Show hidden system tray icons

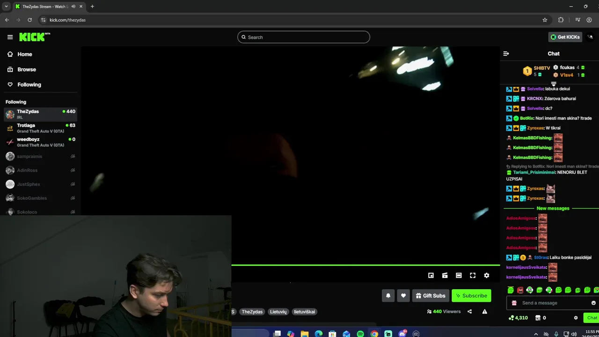536,334
